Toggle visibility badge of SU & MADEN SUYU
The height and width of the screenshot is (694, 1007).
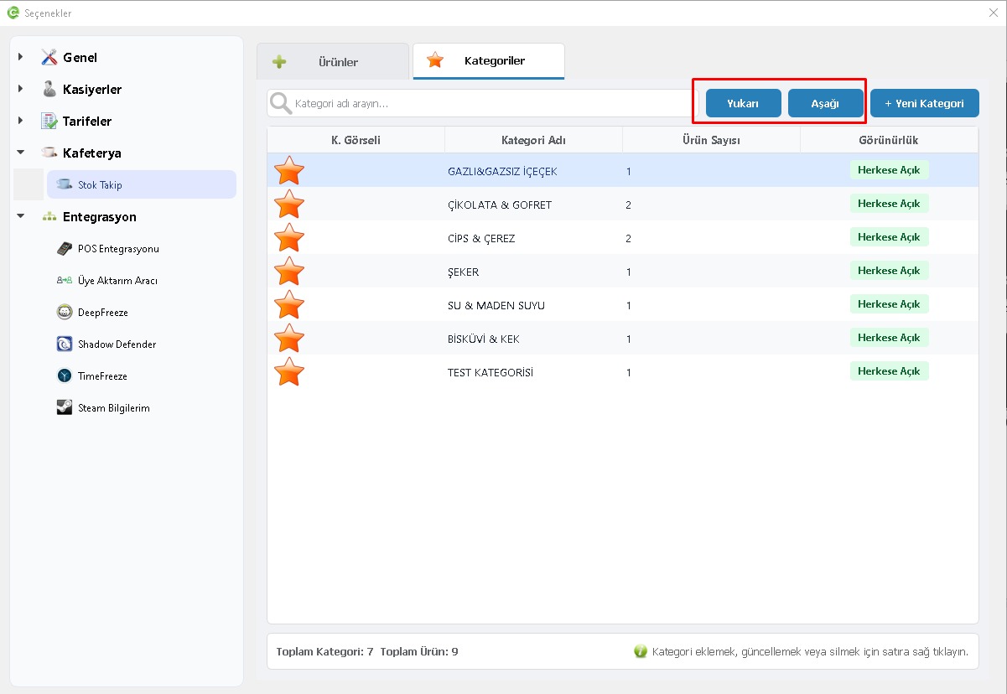pyautogui.click(x=889, y=304)
